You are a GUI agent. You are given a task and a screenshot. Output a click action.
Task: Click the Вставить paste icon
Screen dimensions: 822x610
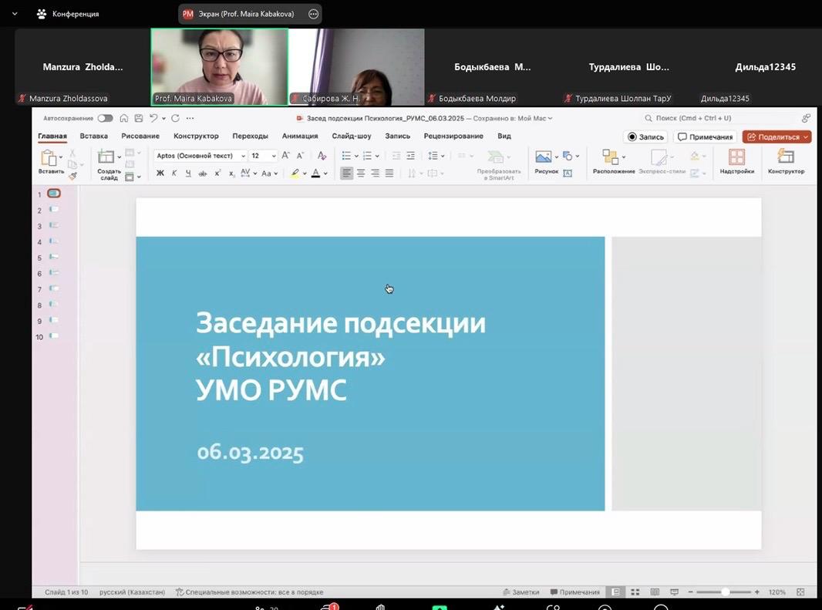[49, 157]
